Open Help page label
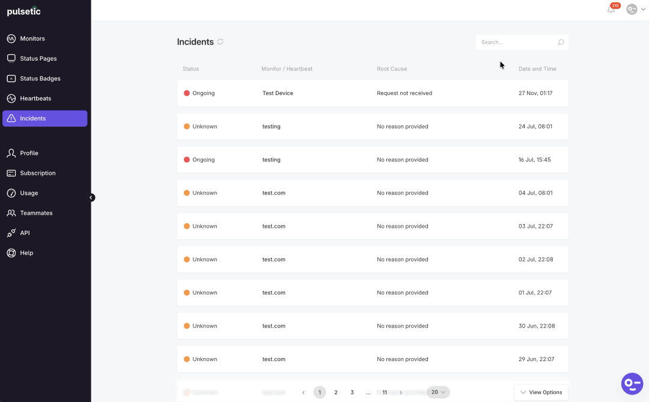649x402 pixels. tap(26, 253)
